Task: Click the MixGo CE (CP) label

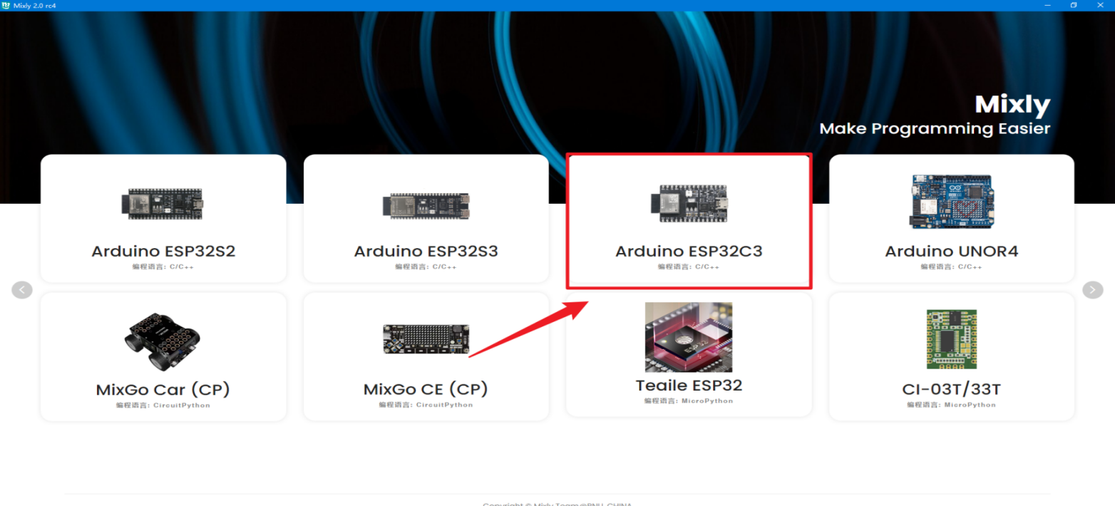Action: (426, 389)
